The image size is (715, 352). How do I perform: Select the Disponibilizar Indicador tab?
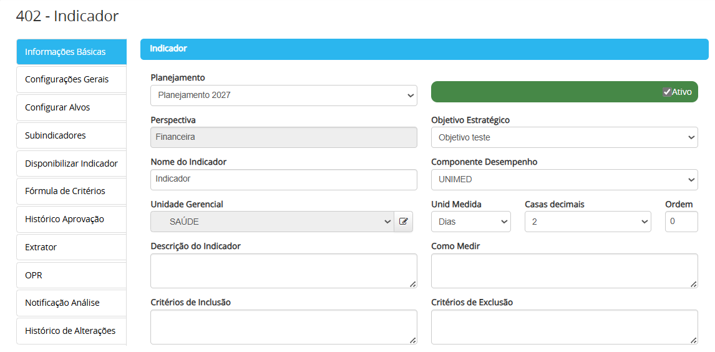tap(71, 164)
